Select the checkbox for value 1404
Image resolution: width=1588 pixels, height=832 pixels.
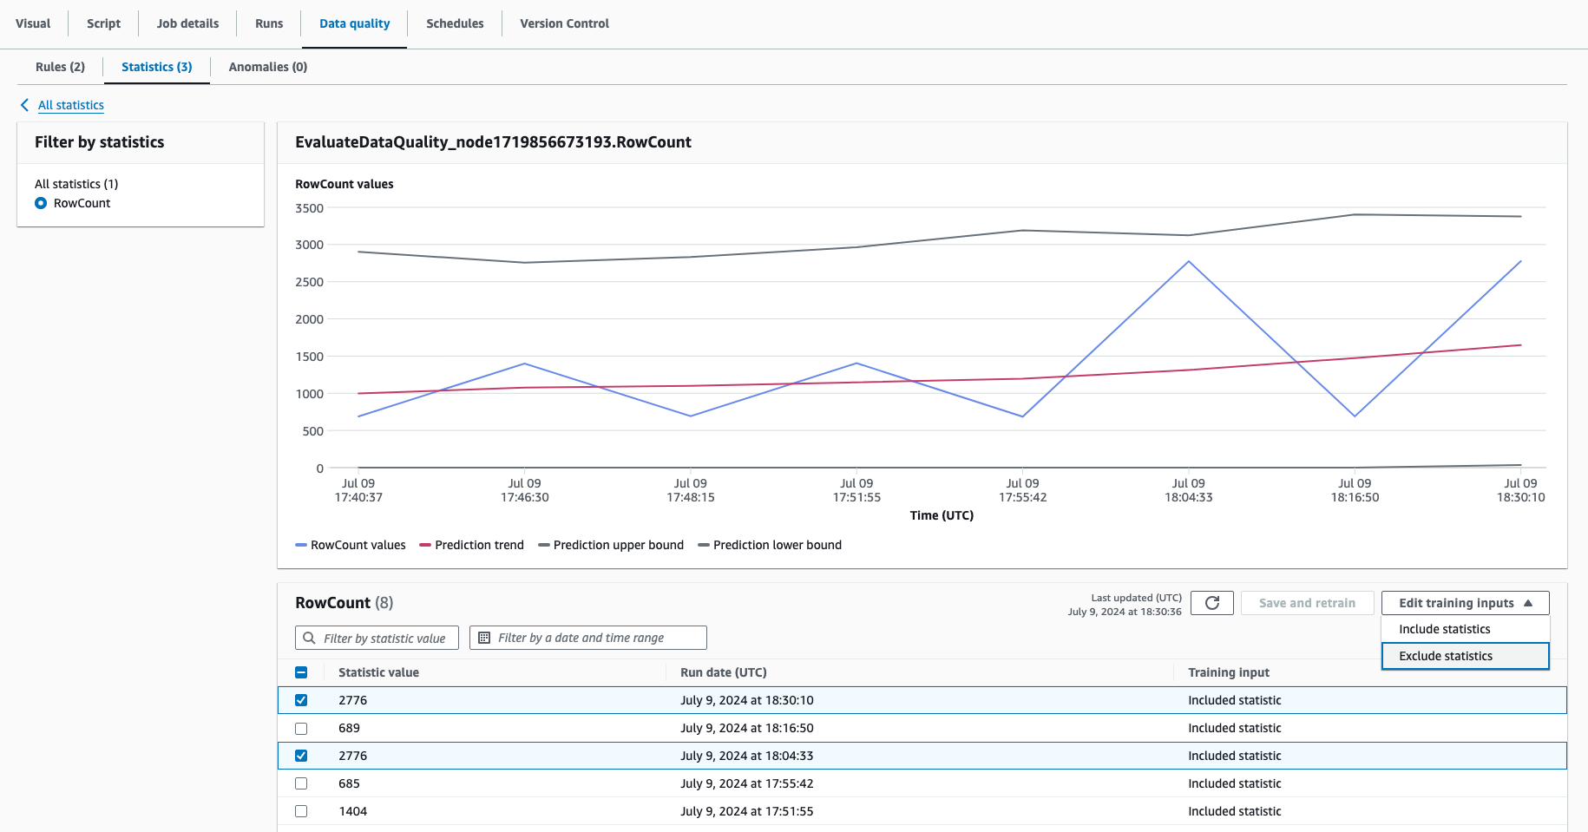(x=301, y=812)
